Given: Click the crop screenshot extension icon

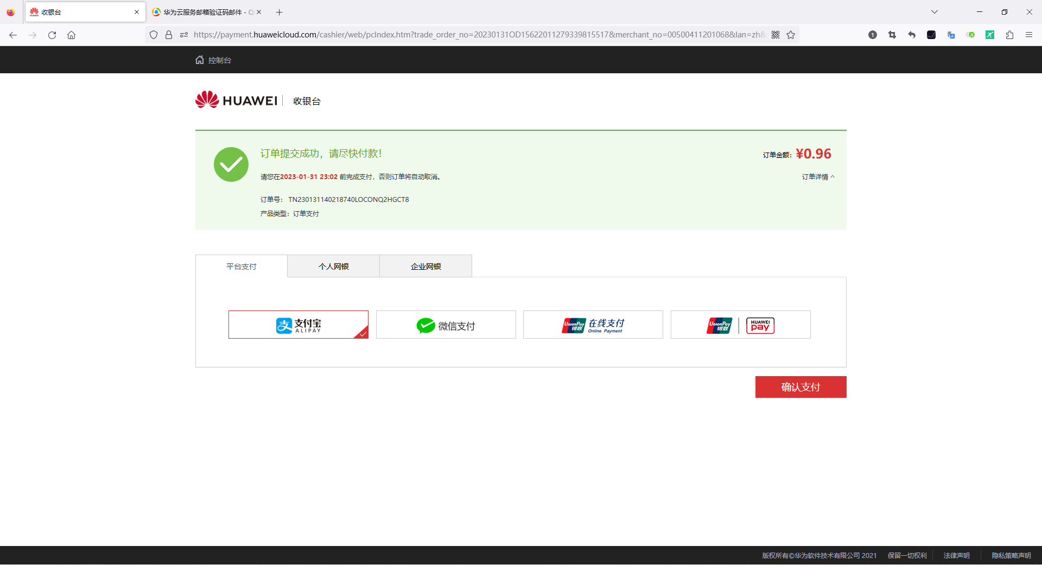Looking at the screenshot, I should pos(892,35).
